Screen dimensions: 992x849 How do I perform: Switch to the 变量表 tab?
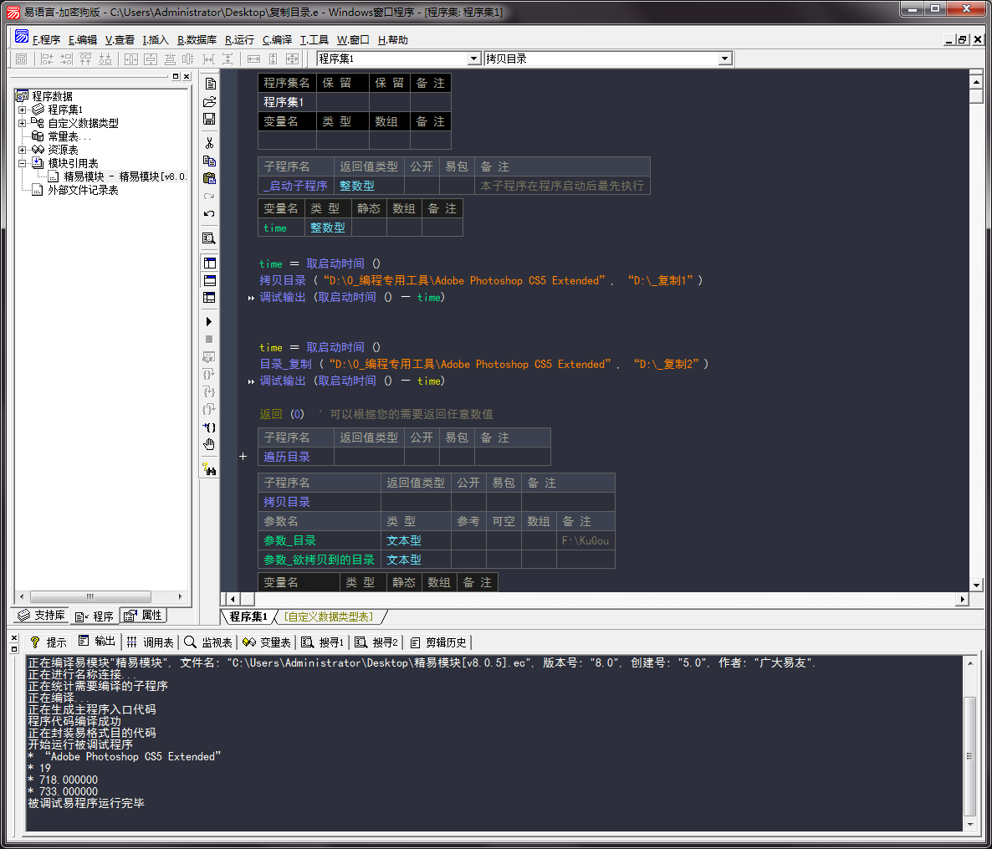coord(266,642)
